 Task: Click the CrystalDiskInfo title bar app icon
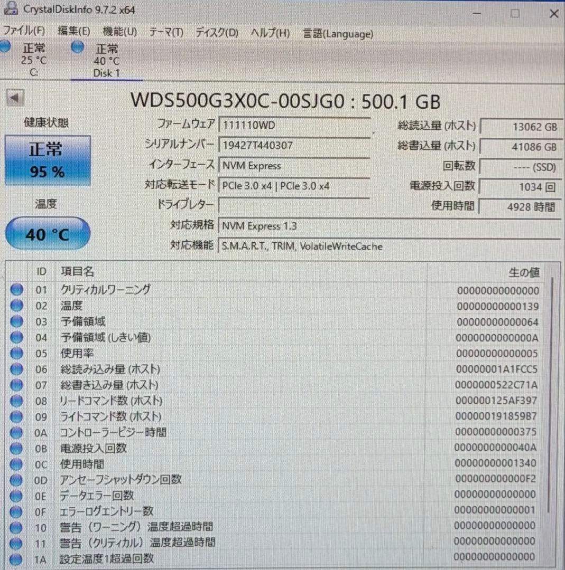[10, 8]
